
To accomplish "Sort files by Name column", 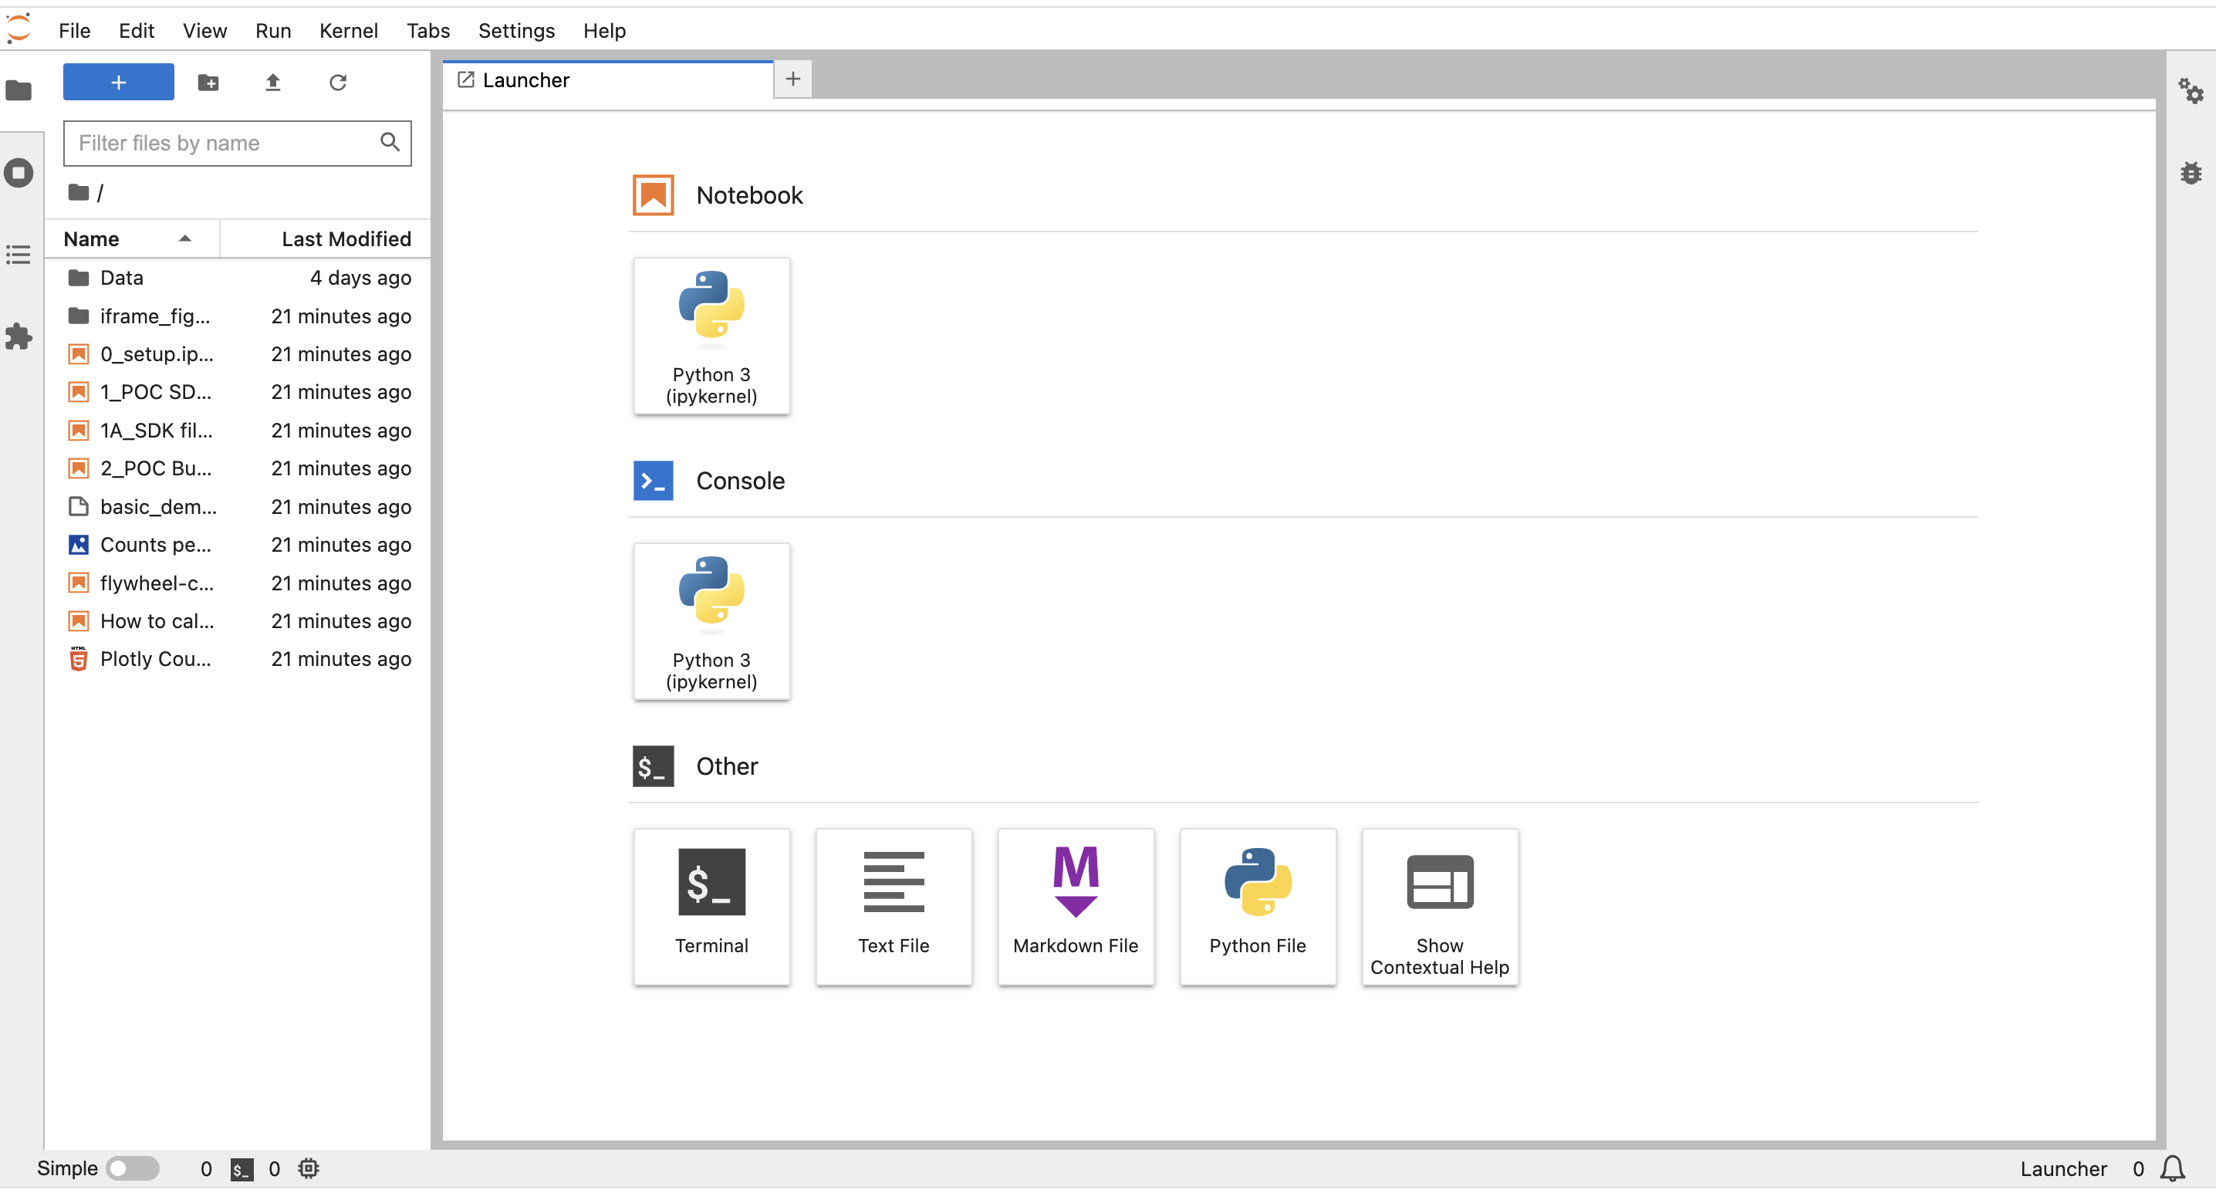I will [91, 238].
